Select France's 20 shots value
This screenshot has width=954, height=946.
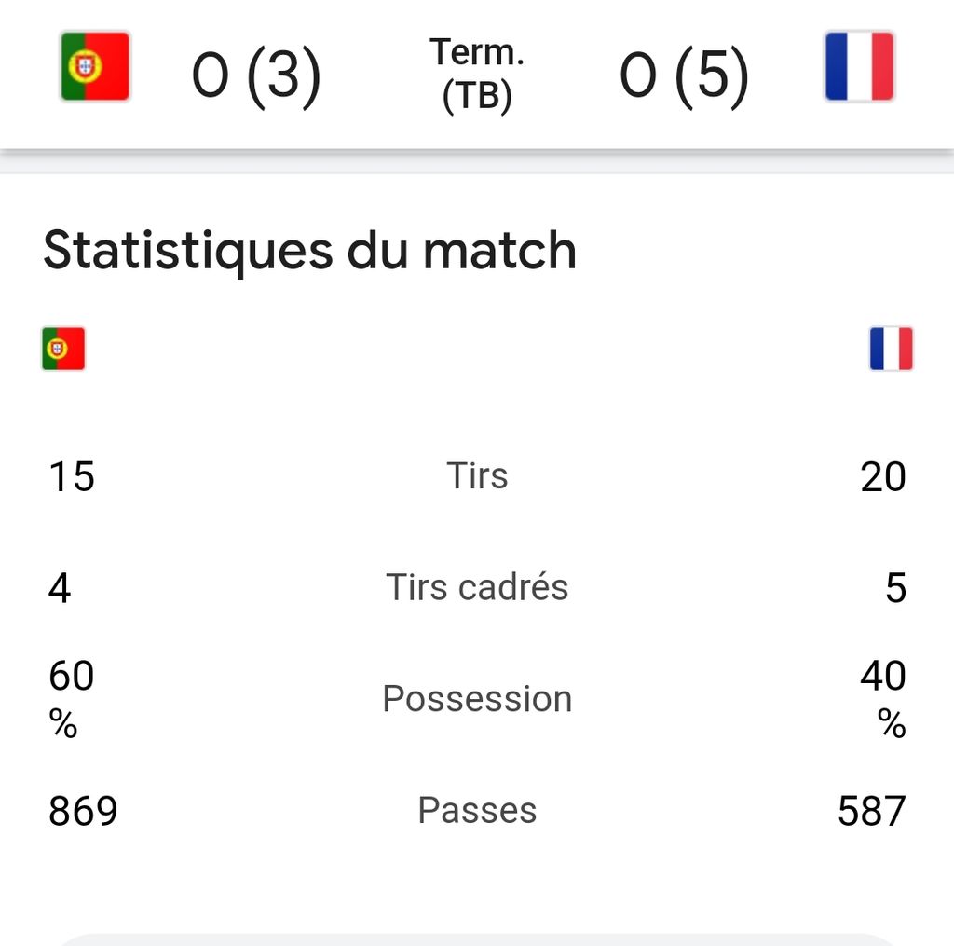[883, 476]
